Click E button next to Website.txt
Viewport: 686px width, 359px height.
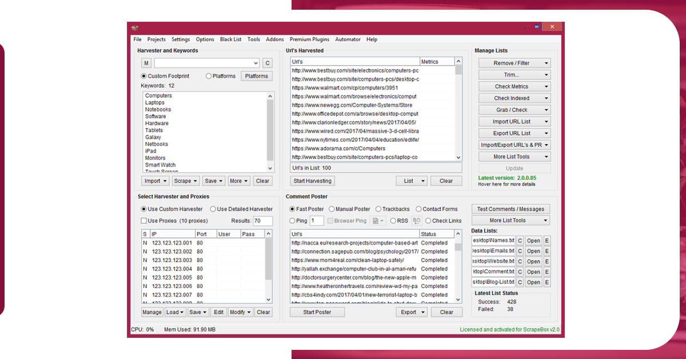pyautogui.click(x=547, y=261)
